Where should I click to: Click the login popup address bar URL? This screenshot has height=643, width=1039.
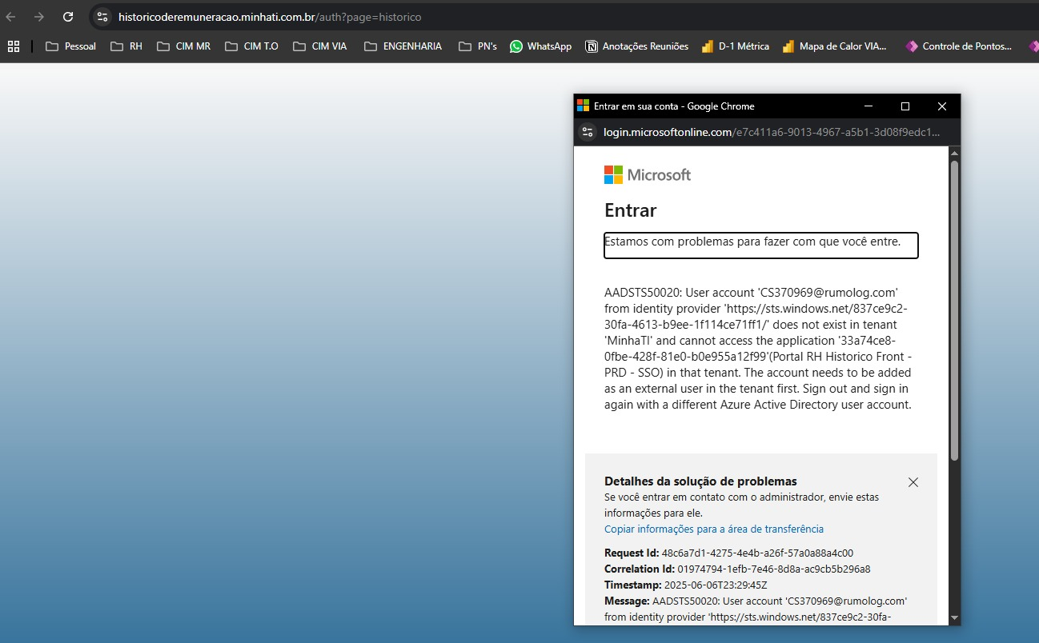772,132
